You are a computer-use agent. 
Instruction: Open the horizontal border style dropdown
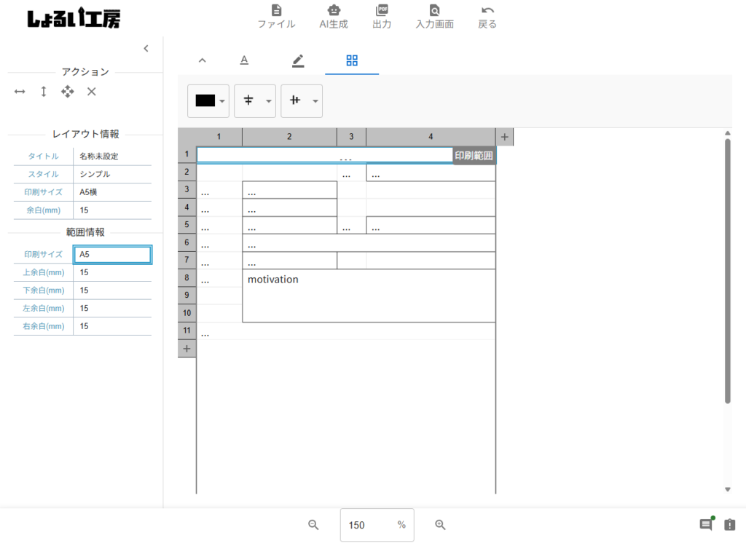click(x=255, y=101)
